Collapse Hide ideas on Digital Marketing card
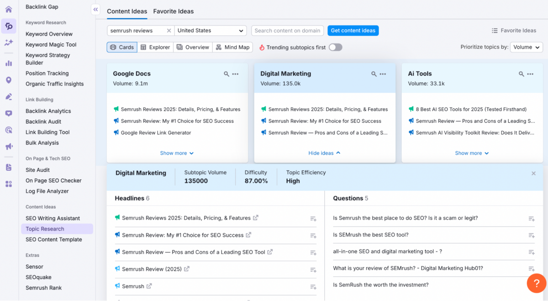 click(x=324, y=153)
